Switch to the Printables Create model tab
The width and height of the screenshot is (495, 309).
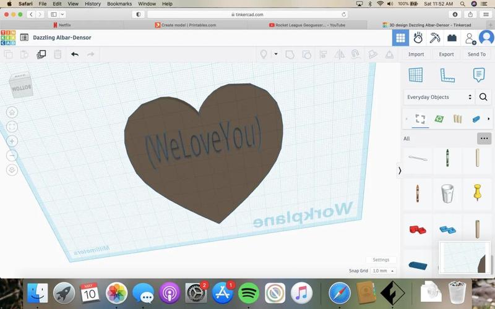tap(186, 25)
